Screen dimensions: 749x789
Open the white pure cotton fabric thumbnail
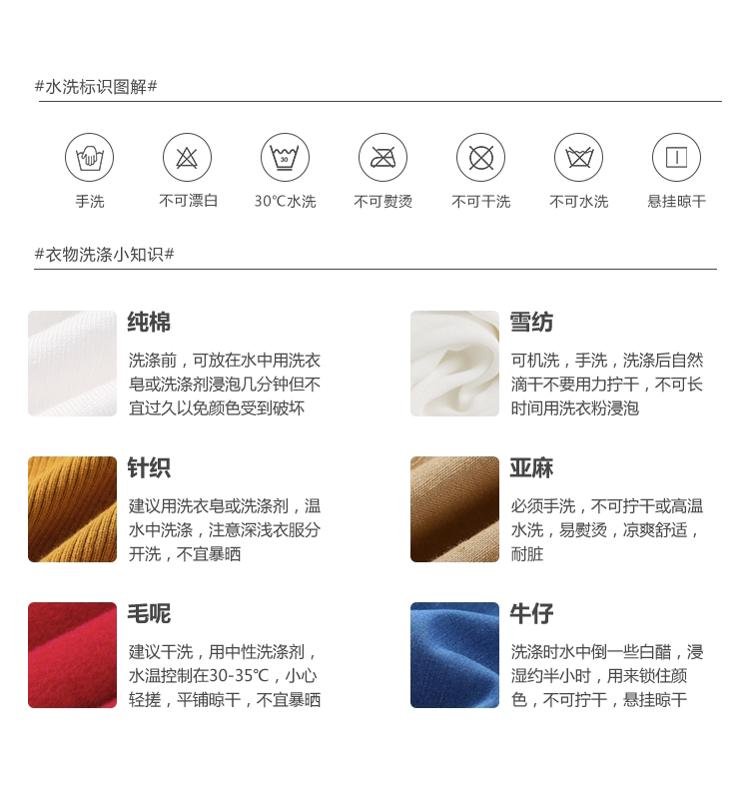73,364
